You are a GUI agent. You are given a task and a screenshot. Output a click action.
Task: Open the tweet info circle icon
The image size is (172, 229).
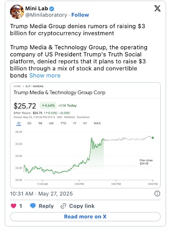point(157,194)
